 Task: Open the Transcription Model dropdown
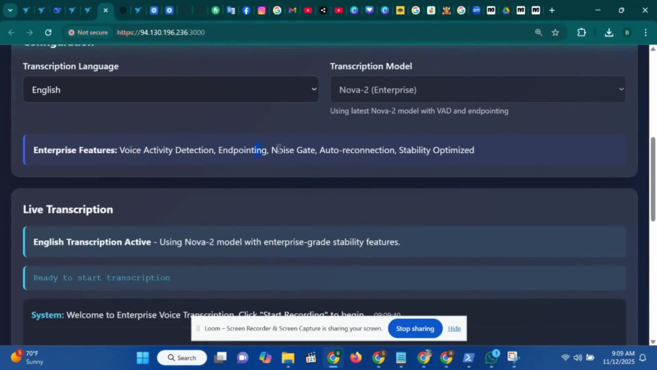pyautogui.click(x=478, y=89)
